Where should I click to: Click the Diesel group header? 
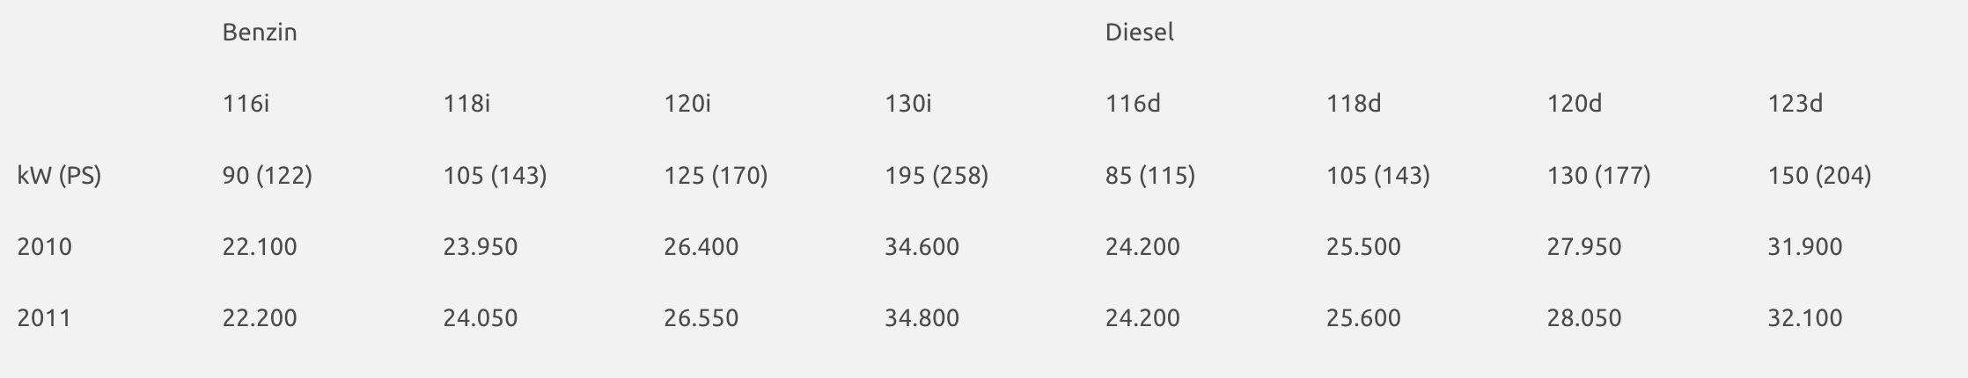1139,33
